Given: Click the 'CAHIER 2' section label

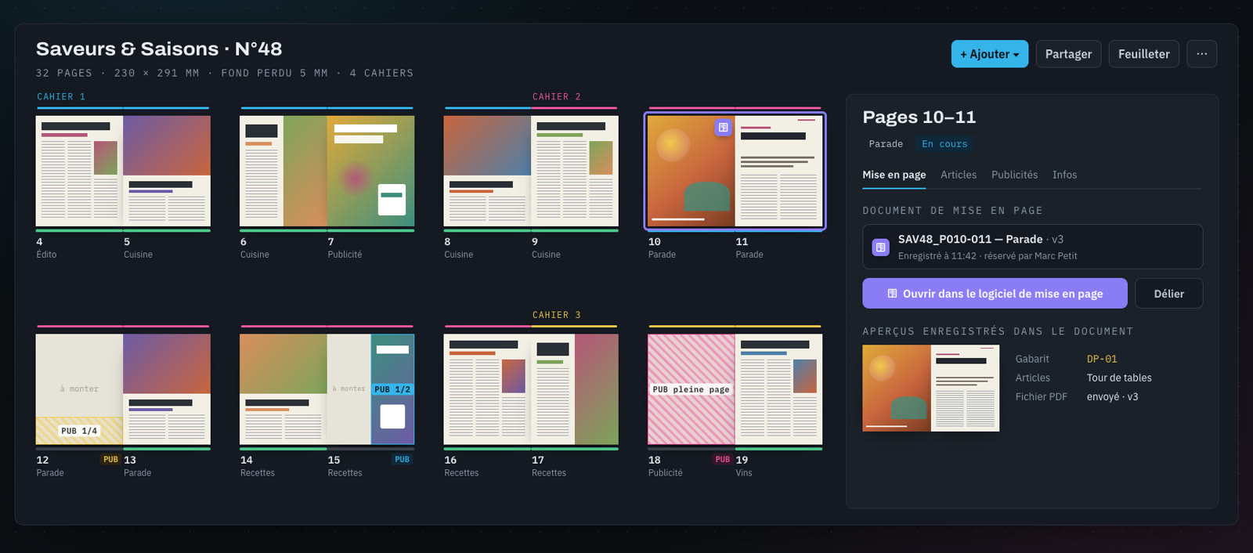Looking at the screenshot, I should (557, 97).
